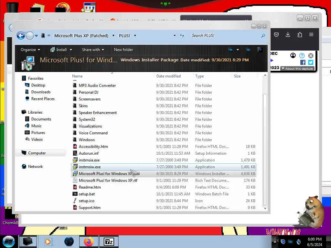Select Libraries in the navigation pane

pyautogui.click(x=35, y=112)
